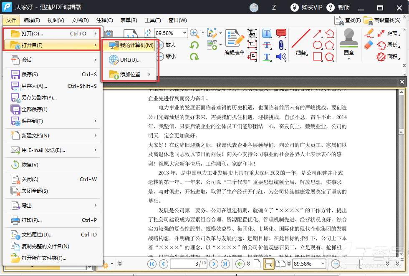Open the Stamp tool (图章)
409x276 pixels.
tap(349, 42)
